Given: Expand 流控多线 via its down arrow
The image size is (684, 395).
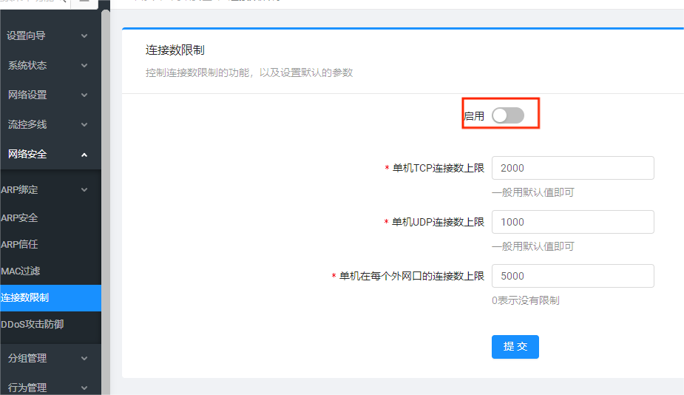Looking at the screenshot, I should point(84,124).
